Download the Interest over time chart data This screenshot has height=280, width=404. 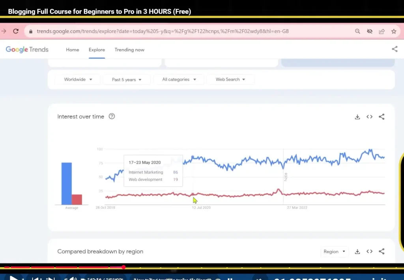357,117
